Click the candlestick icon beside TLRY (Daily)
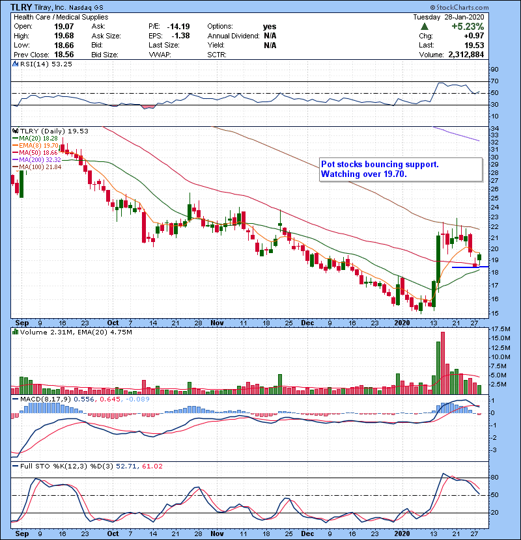Image resolution: width=521 pixels, height=540 pixels. [15, 131]
